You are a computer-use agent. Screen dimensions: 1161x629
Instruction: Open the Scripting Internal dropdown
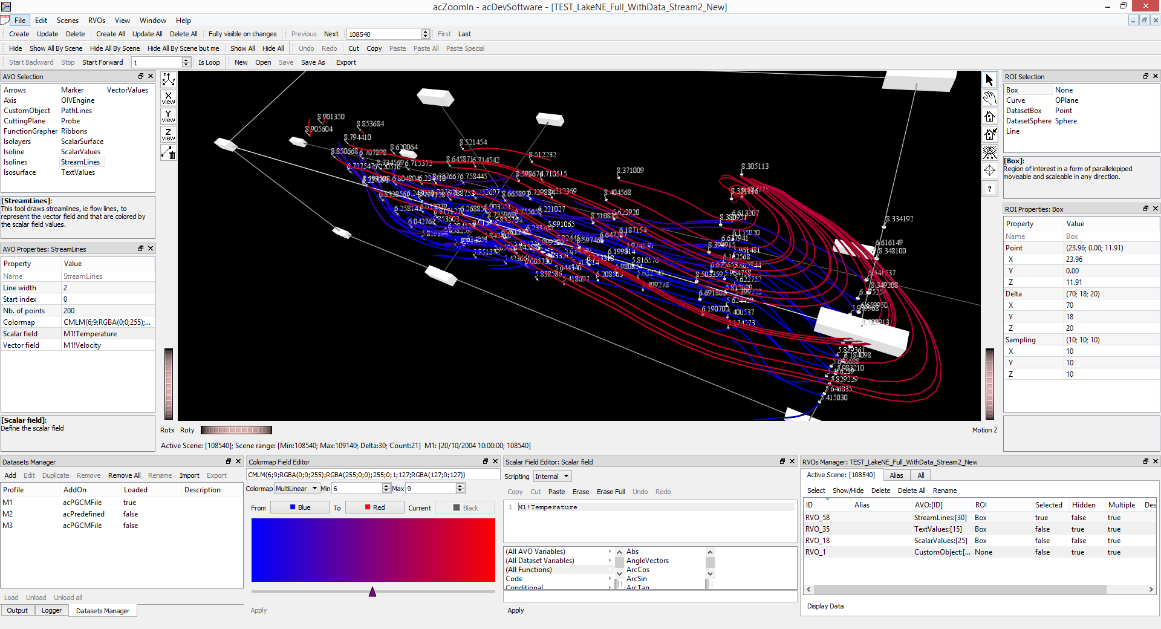(x=552, y=477)
